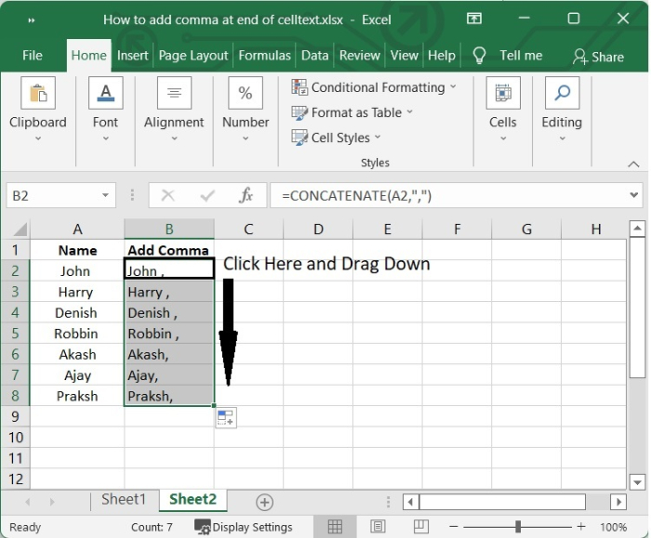This screenshot has width=651, height=538.
Task: Open the Number format percent icon
Action: tap(246, 94)
